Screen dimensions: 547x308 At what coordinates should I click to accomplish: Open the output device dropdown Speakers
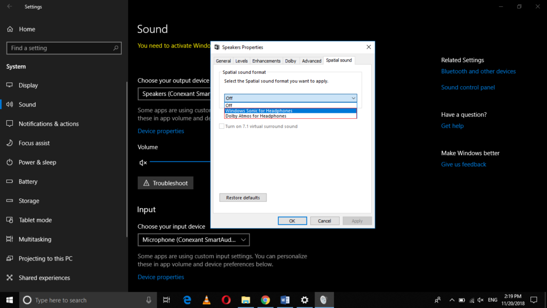tap(175, 94)
